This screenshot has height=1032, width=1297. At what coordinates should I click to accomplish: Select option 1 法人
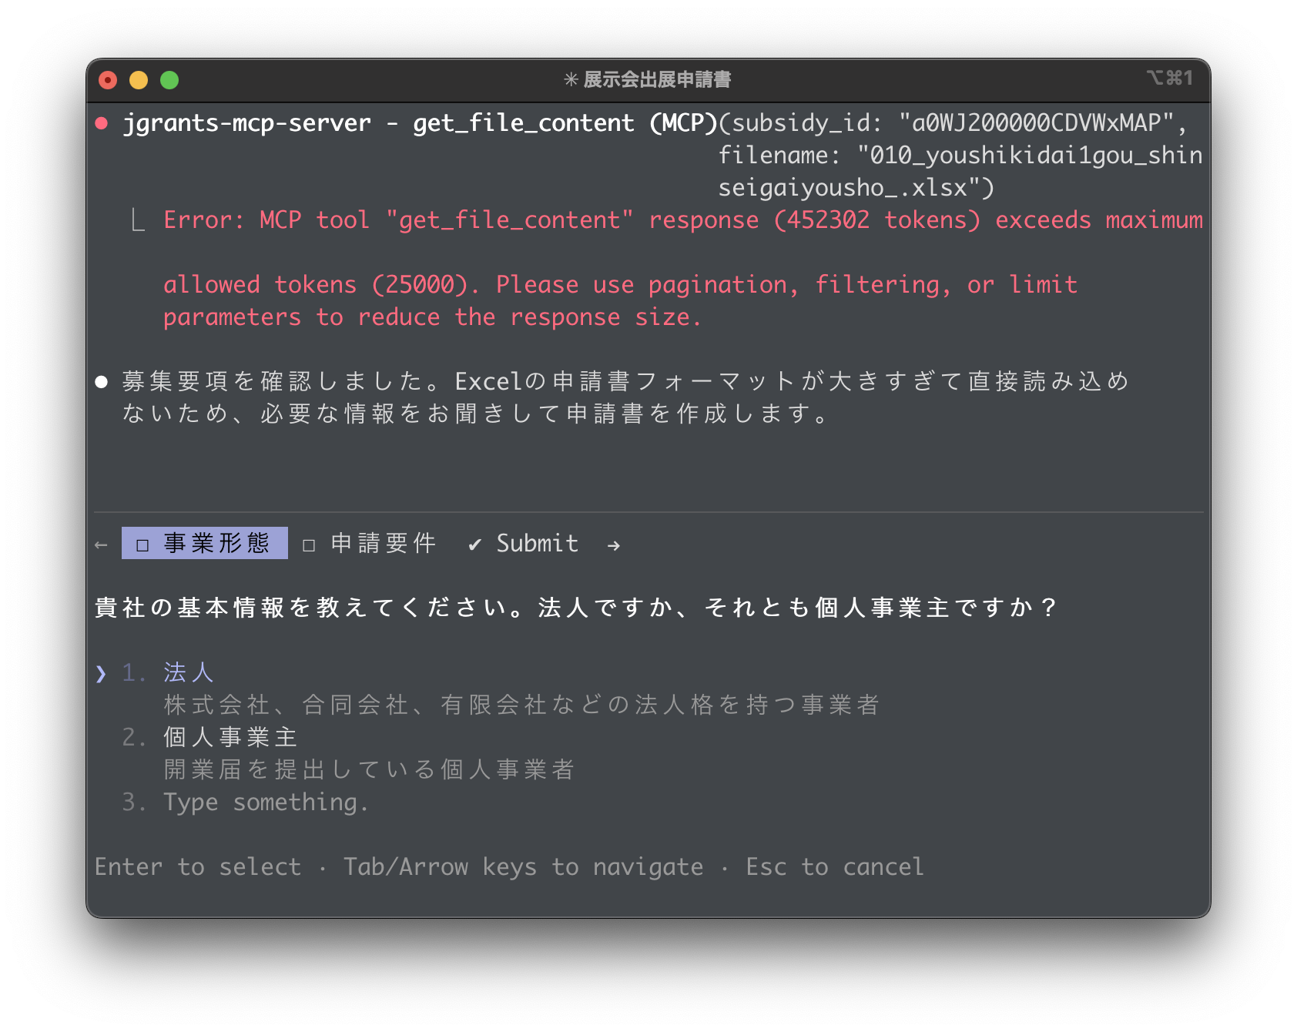pyautogui.click(x=188, y=672)
